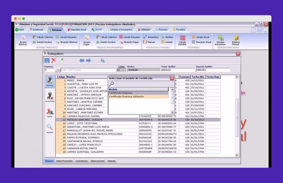The height and width of the screenshot is (183, 283).
Task: Click down arrow of the Modelo list scrollbar
Action: 173,112
